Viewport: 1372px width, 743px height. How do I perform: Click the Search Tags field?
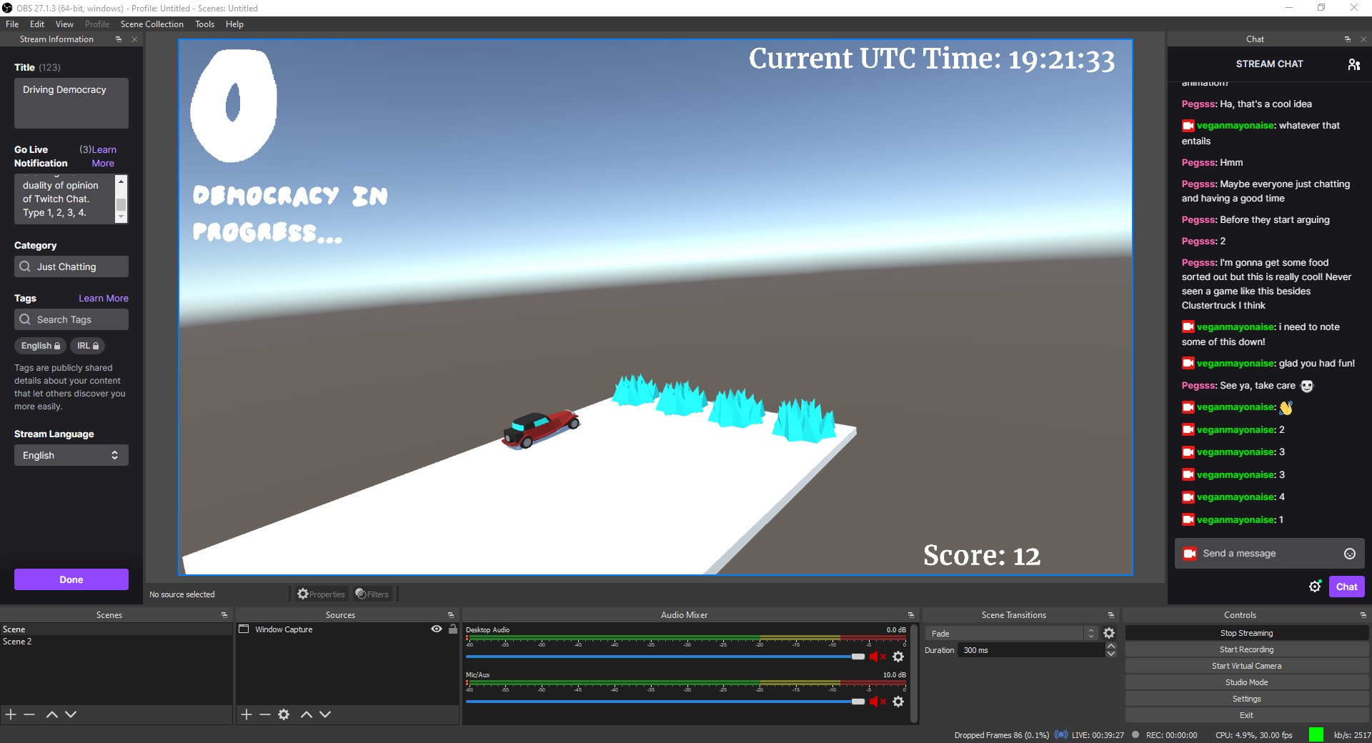[71, 319]
